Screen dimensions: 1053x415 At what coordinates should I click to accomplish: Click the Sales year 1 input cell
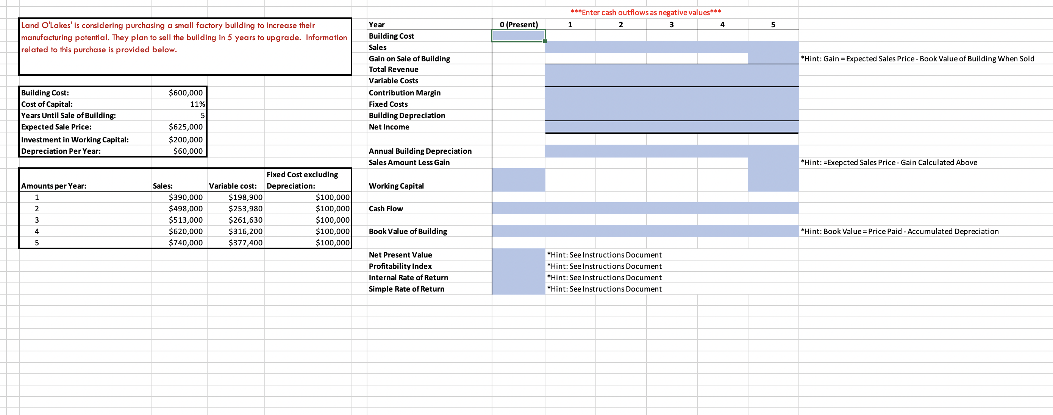point(570,47)
